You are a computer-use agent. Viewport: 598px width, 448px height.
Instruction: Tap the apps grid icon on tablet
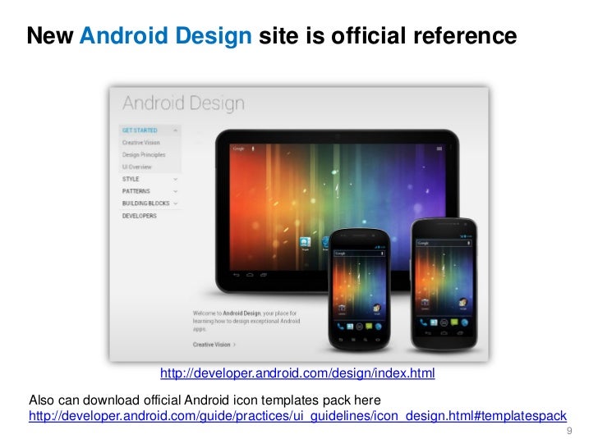[439, 149]
